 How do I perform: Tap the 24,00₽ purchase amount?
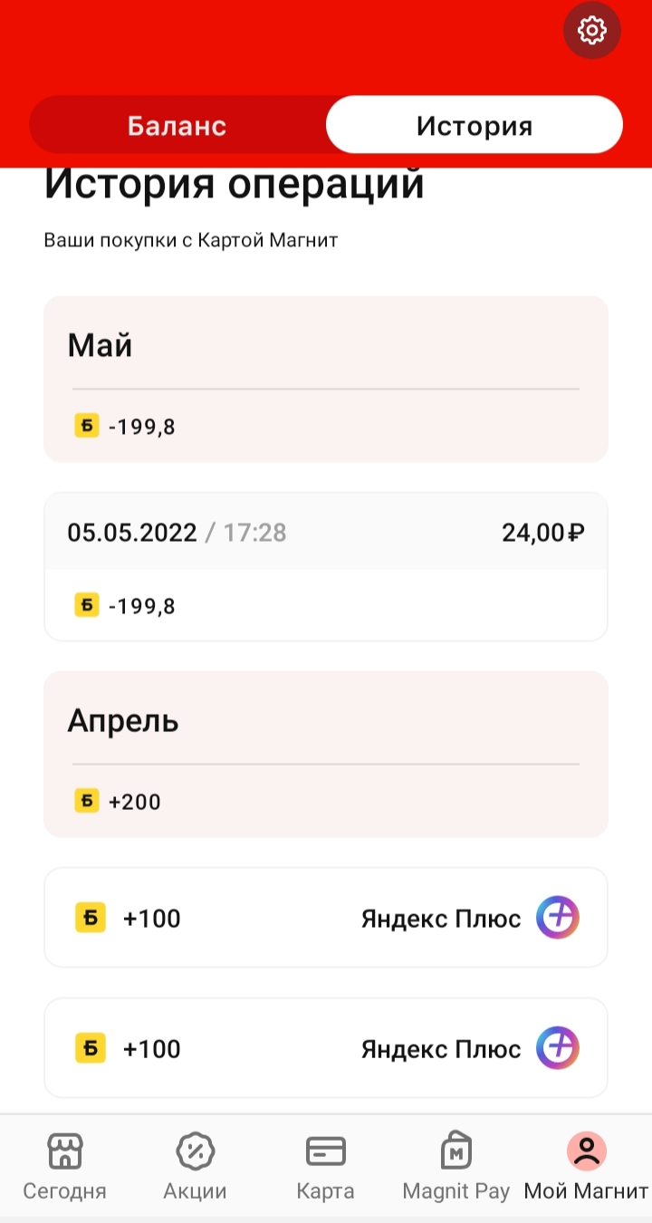pyautogui.click(x=543, y=533)
